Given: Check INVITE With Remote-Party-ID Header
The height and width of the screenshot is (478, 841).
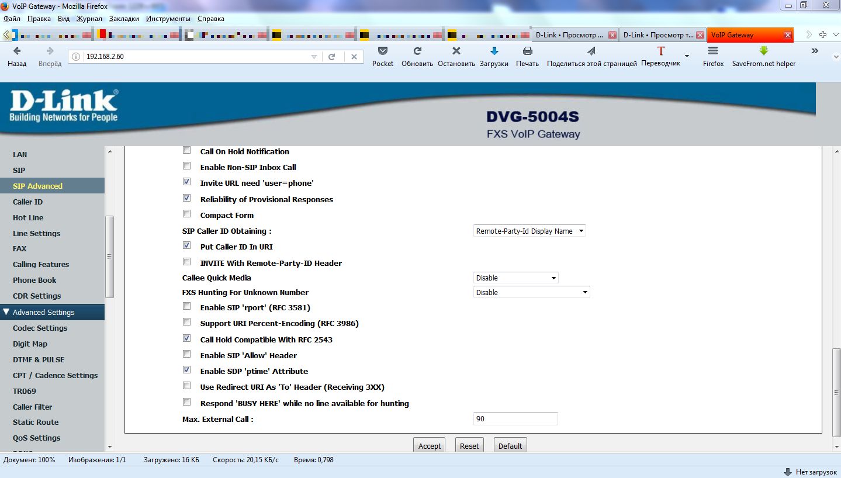Looking at the screenshot, I should click(x=187, y=262).
